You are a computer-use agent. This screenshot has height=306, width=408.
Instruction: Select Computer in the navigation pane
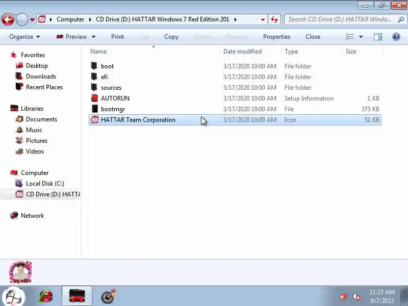(x=35, y=173)
